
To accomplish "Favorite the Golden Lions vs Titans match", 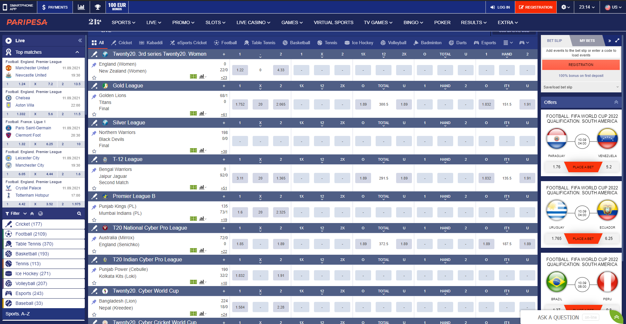I will click(x=94, y=114).
